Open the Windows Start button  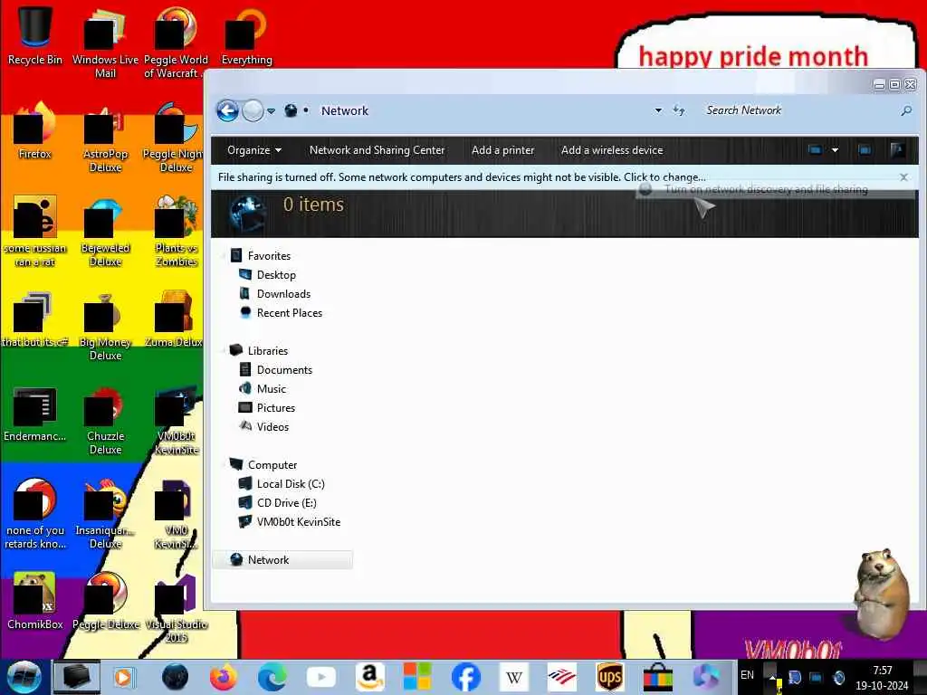[24, 677]
